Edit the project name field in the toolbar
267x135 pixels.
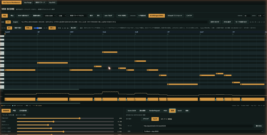[78, 16]
